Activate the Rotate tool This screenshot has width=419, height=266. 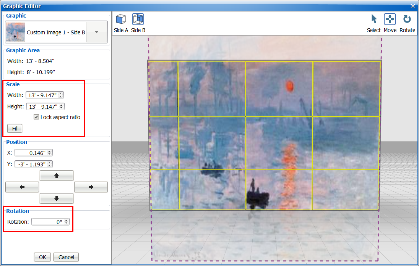pos(407,23)
